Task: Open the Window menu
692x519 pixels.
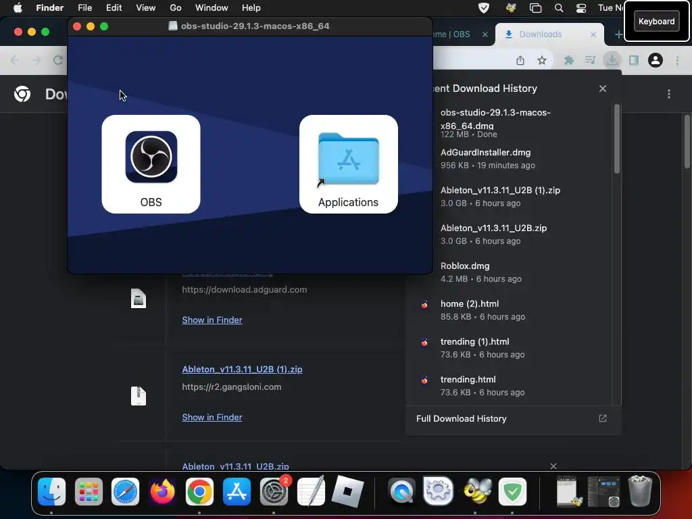Action: [212, 7]
